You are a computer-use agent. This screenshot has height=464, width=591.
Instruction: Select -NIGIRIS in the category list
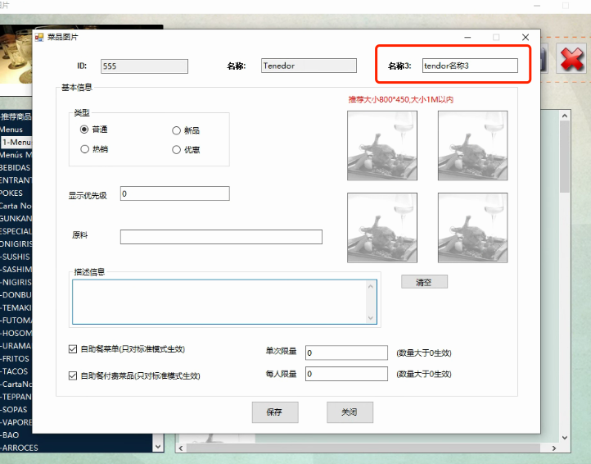coord(16,282)
